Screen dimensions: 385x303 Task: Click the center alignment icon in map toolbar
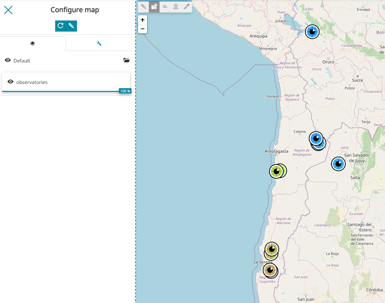click(x=176, y=6)
